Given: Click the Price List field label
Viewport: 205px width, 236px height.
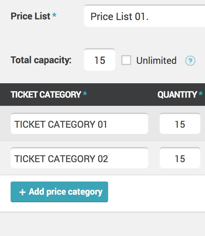Looking at the screenshot, I should click(x=31, y=16).
